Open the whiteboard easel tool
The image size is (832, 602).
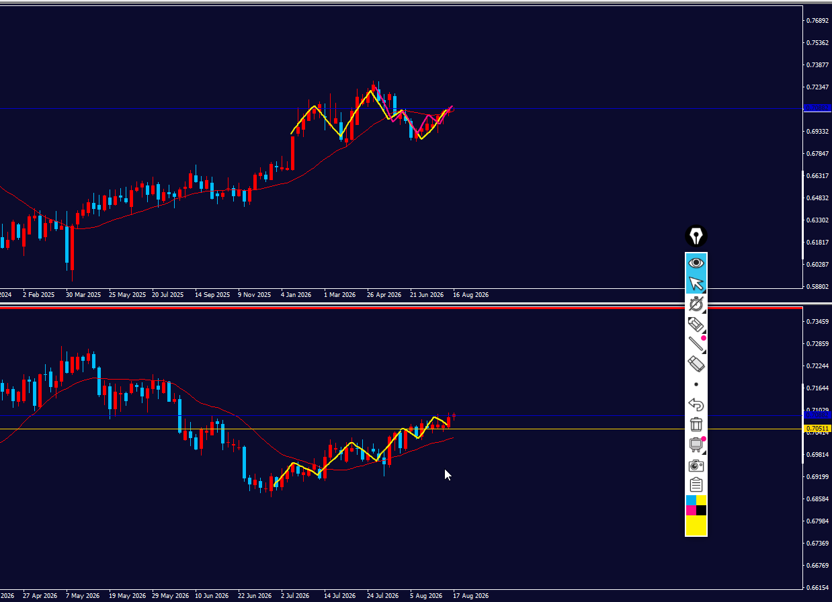(696, 445)
